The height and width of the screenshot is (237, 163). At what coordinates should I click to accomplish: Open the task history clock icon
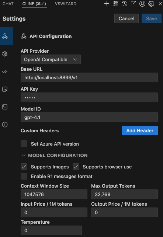tap(125, 4)
